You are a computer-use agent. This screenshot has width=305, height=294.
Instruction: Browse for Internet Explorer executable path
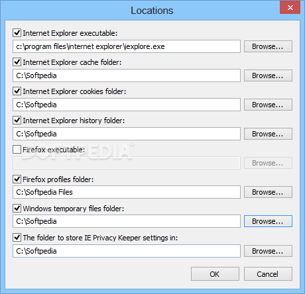click(268, 46)
